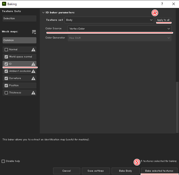Click the Curvature warning triangle icon

coord(33,79)
